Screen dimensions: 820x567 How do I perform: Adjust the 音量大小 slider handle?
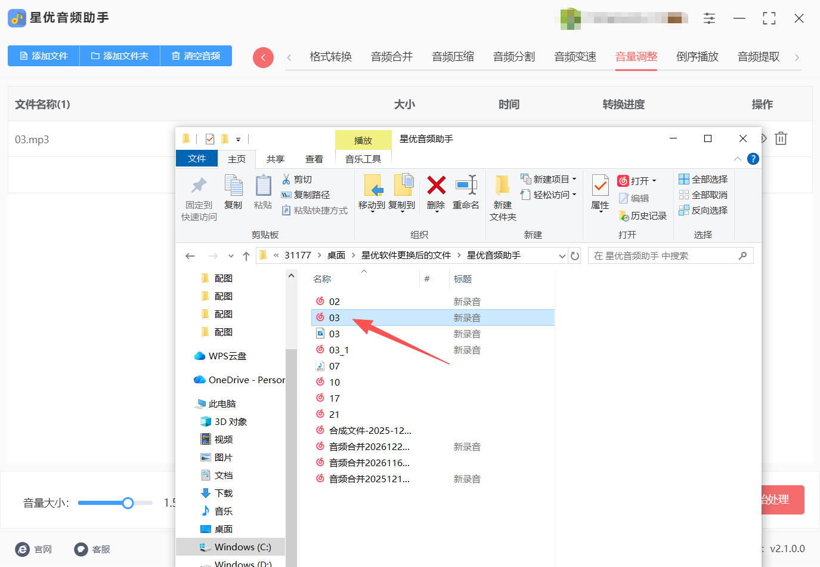[x=128, y=503]
